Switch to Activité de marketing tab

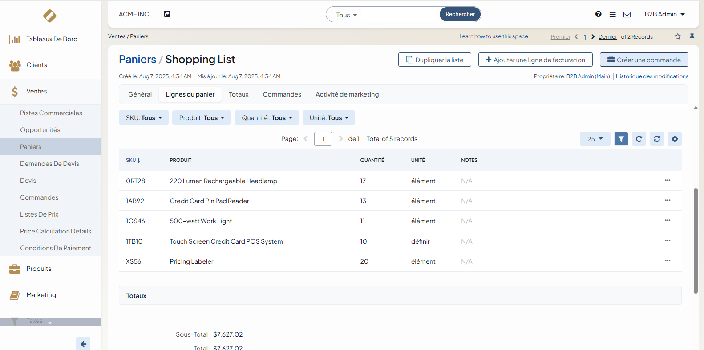pyautogui.click(x=347, y=94)
